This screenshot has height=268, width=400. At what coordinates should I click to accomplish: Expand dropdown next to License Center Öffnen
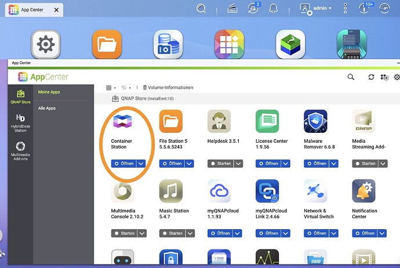tap(286, 164)
